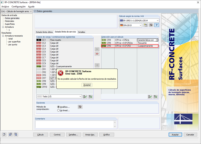Click the red error icon in the dialog

(x=61, y=73)
